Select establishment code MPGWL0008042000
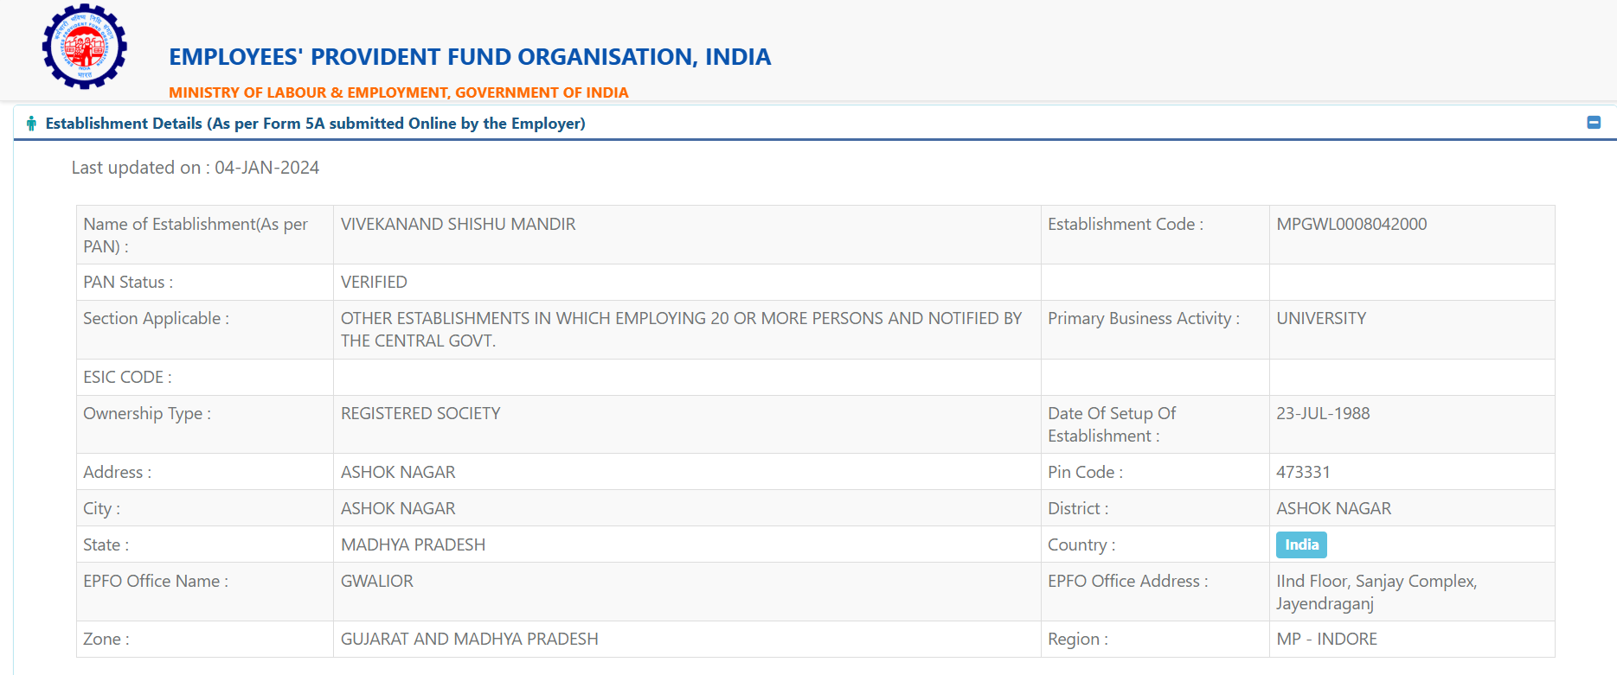 pos(1351,224)
